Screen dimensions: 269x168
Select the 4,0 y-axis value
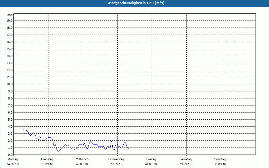coord(10,127)
